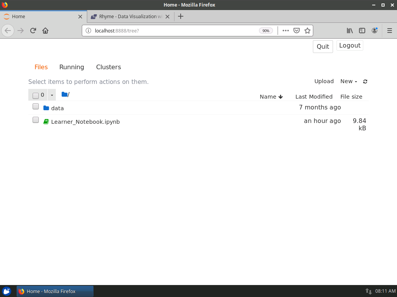Click the 08:11 AM clock
The image size is (397, 297).
tap(385, 291)
